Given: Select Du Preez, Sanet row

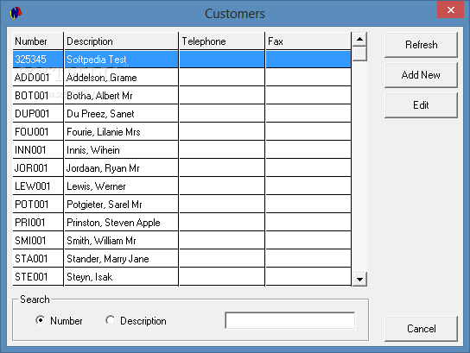Looking at the screenshot, I should tap(122, 114).
